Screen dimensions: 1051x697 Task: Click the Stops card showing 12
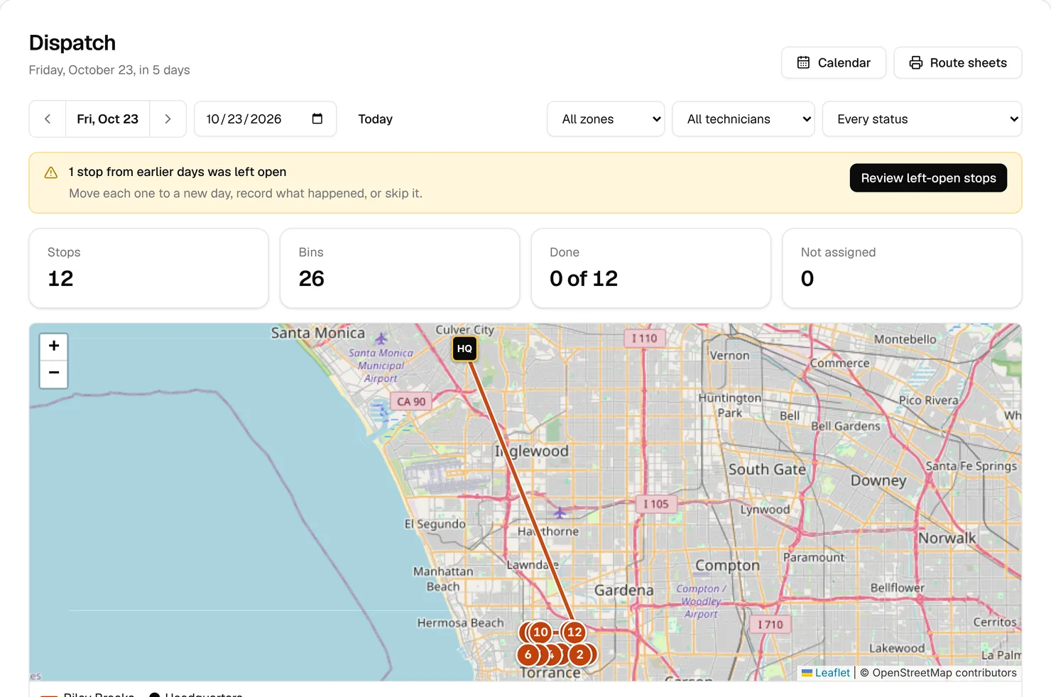tap(149, 268)
